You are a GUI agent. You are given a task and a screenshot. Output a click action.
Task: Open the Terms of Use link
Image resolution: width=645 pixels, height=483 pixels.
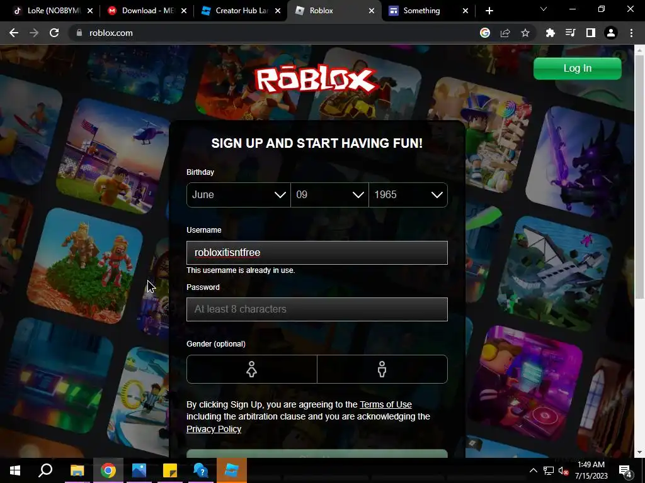coord(386,404)
